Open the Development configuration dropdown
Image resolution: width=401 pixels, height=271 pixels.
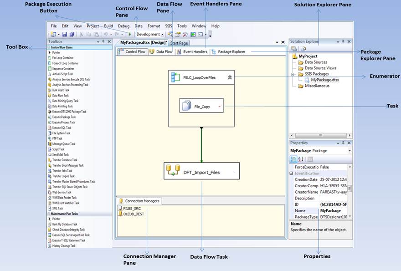point(163,35)
